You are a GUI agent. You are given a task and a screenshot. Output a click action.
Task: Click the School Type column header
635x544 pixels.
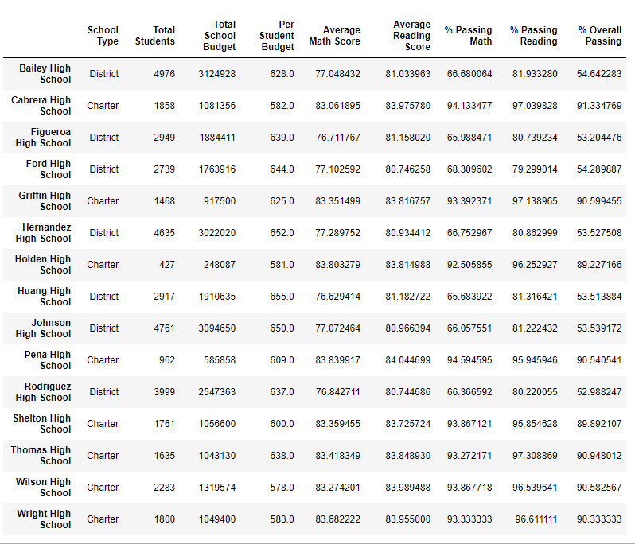103,36
